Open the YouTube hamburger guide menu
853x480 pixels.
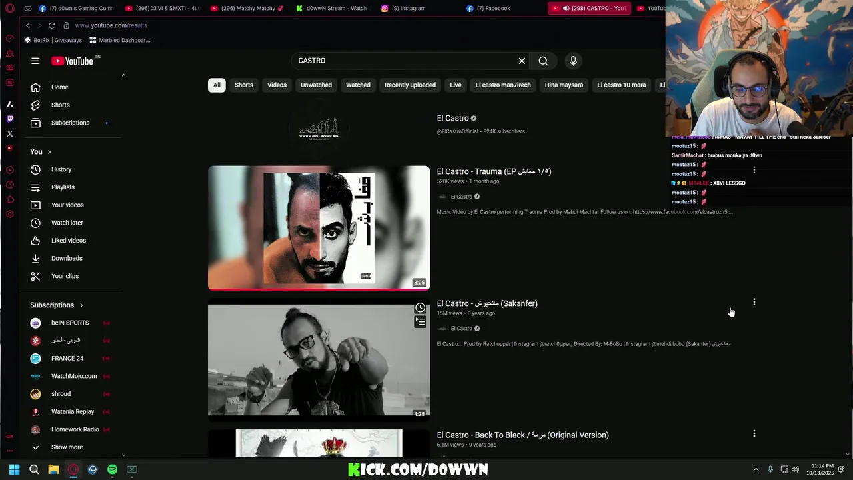[35, 61]
